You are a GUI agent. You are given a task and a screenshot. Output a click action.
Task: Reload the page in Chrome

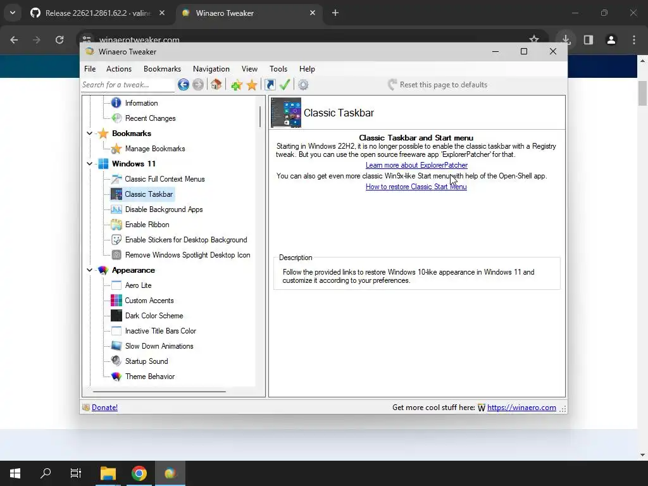(x=59, y=40)
